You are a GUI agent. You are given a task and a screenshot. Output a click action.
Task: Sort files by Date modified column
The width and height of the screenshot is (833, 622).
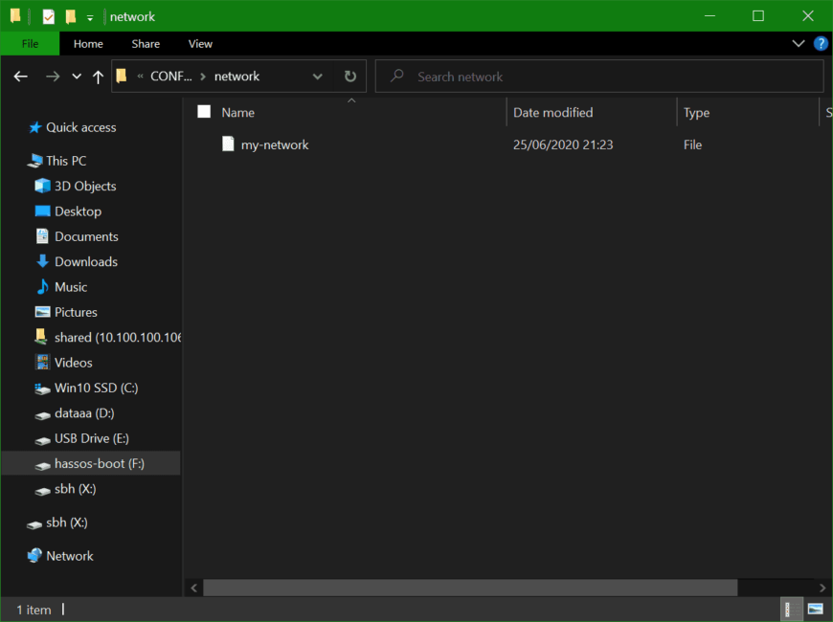552,112
